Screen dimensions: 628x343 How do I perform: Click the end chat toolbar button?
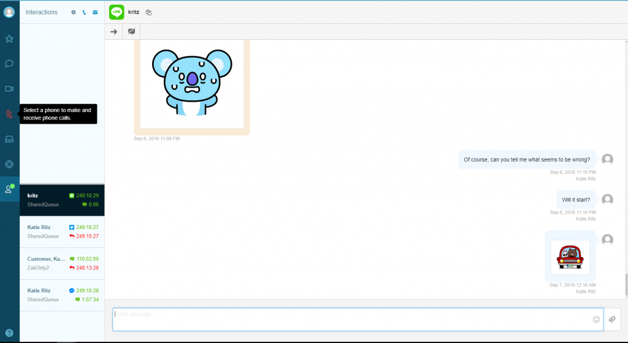coord(131,32)
